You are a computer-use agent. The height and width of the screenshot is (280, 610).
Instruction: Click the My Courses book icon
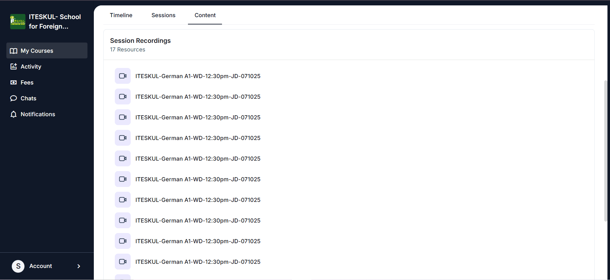tap(13, 51)
